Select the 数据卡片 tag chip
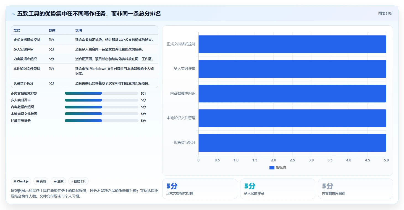 [78, 181]
